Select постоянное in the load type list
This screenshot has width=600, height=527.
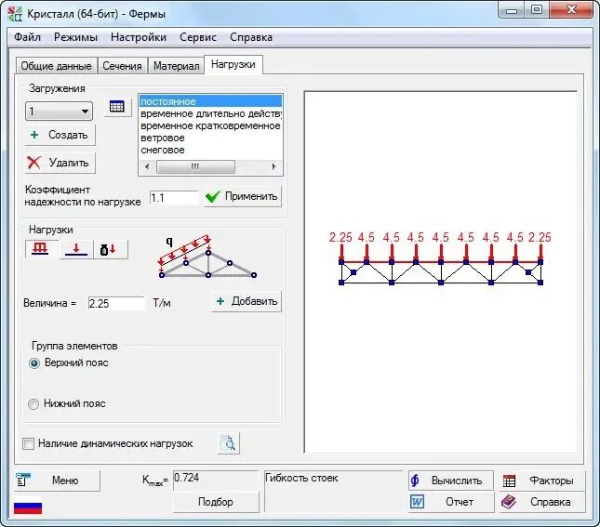(211, 101)
